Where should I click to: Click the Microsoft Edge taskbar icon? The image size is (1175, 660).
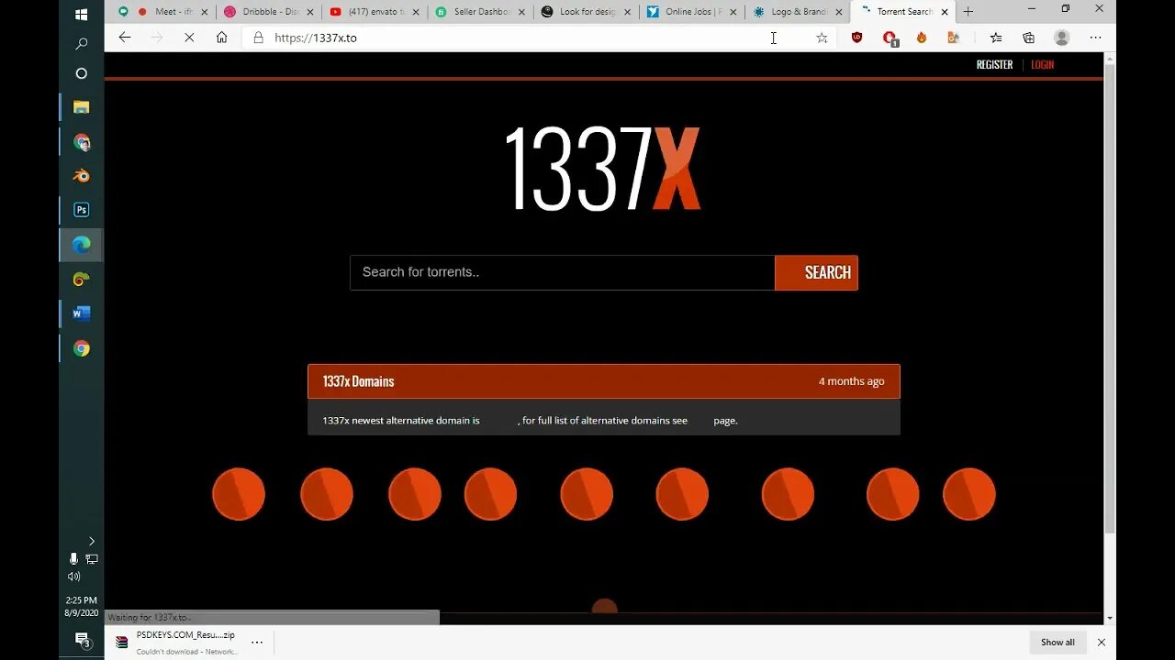pyautogui.click(x=81, y=245)
